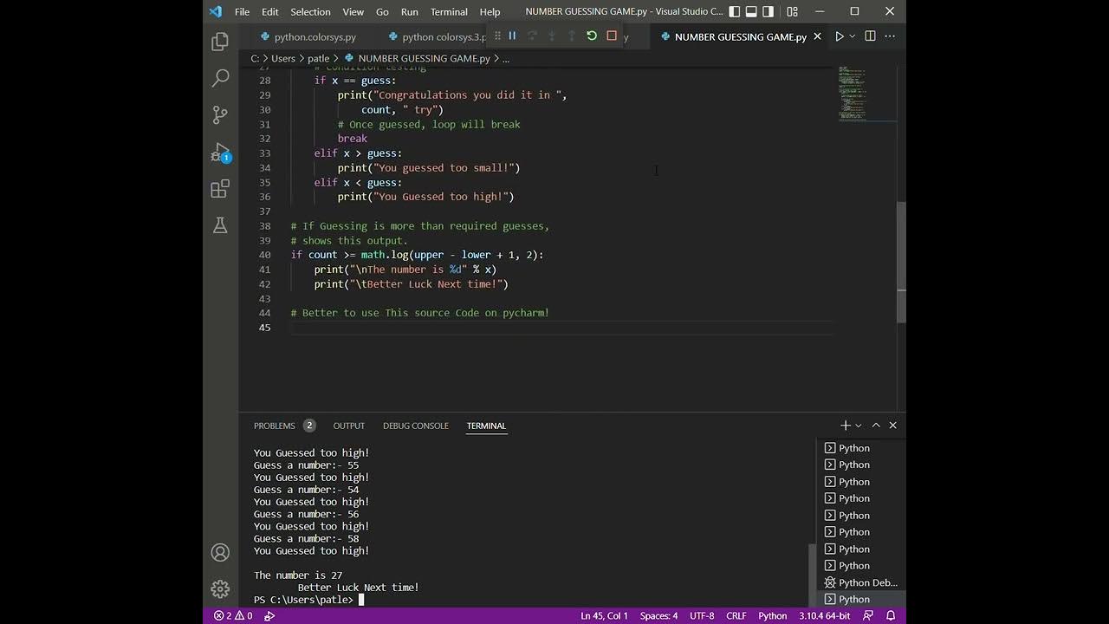
Task: Change line ending via CRLF
Action: pos(736,616)
